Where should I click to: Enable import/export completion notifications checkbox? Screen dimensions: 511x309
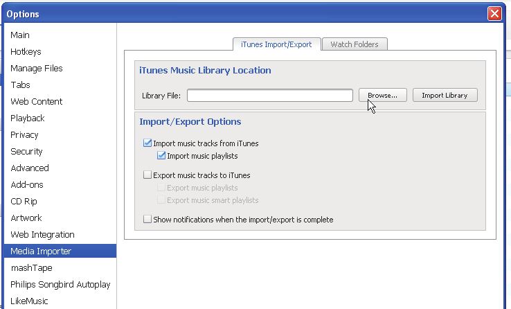[147, 219]
